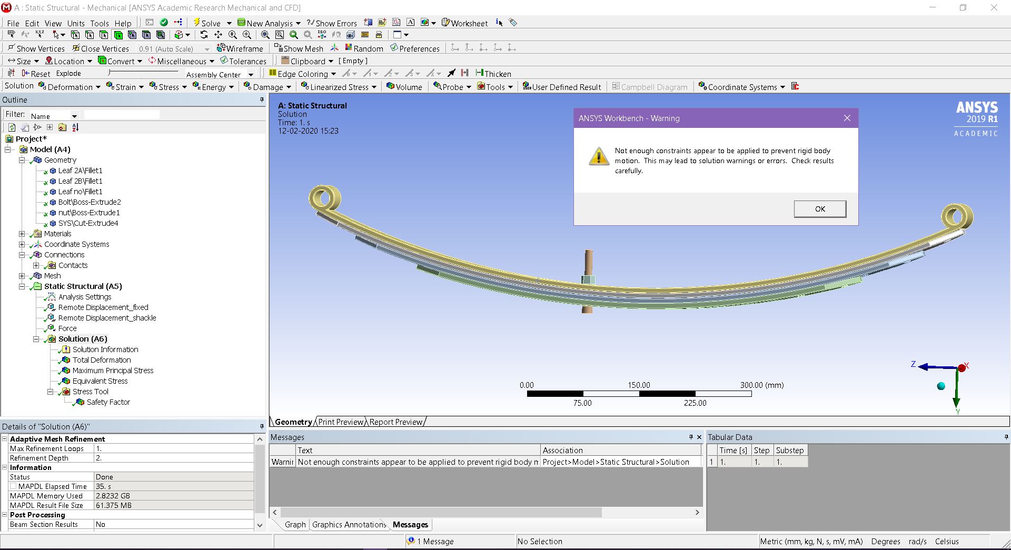Viewport: 1011px width, 550px height.
Task: Switch to the Report Preview tab
Action: [396, 422]
